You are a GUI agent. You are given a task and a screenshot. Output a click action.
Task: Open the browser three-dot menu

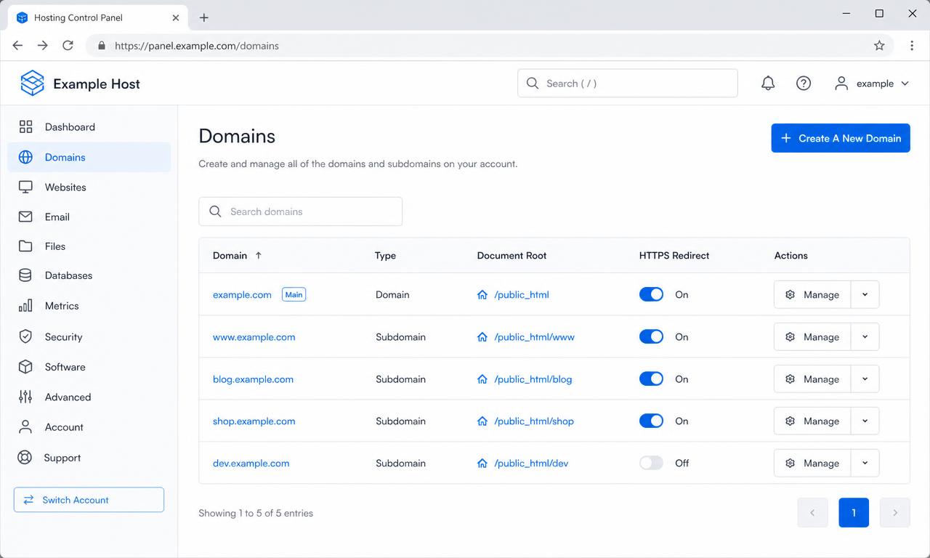(x=912, y=46)
